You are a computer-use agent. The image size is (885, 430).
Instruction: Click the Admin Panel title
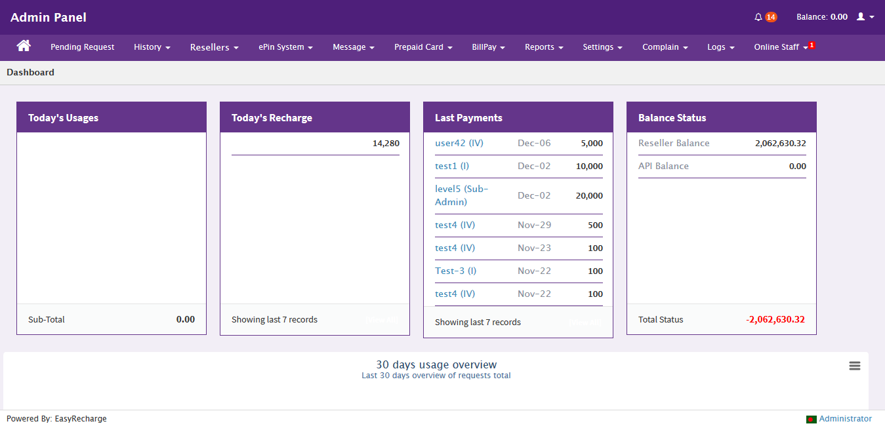[49, 18]
